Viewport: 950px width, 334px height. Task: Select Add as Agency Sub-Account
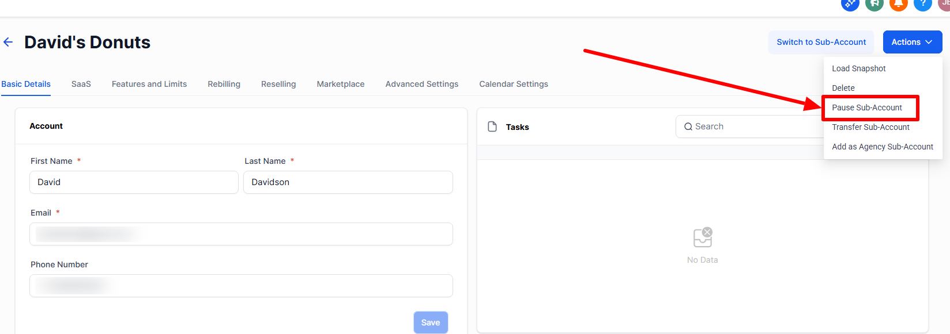(883, 147)
